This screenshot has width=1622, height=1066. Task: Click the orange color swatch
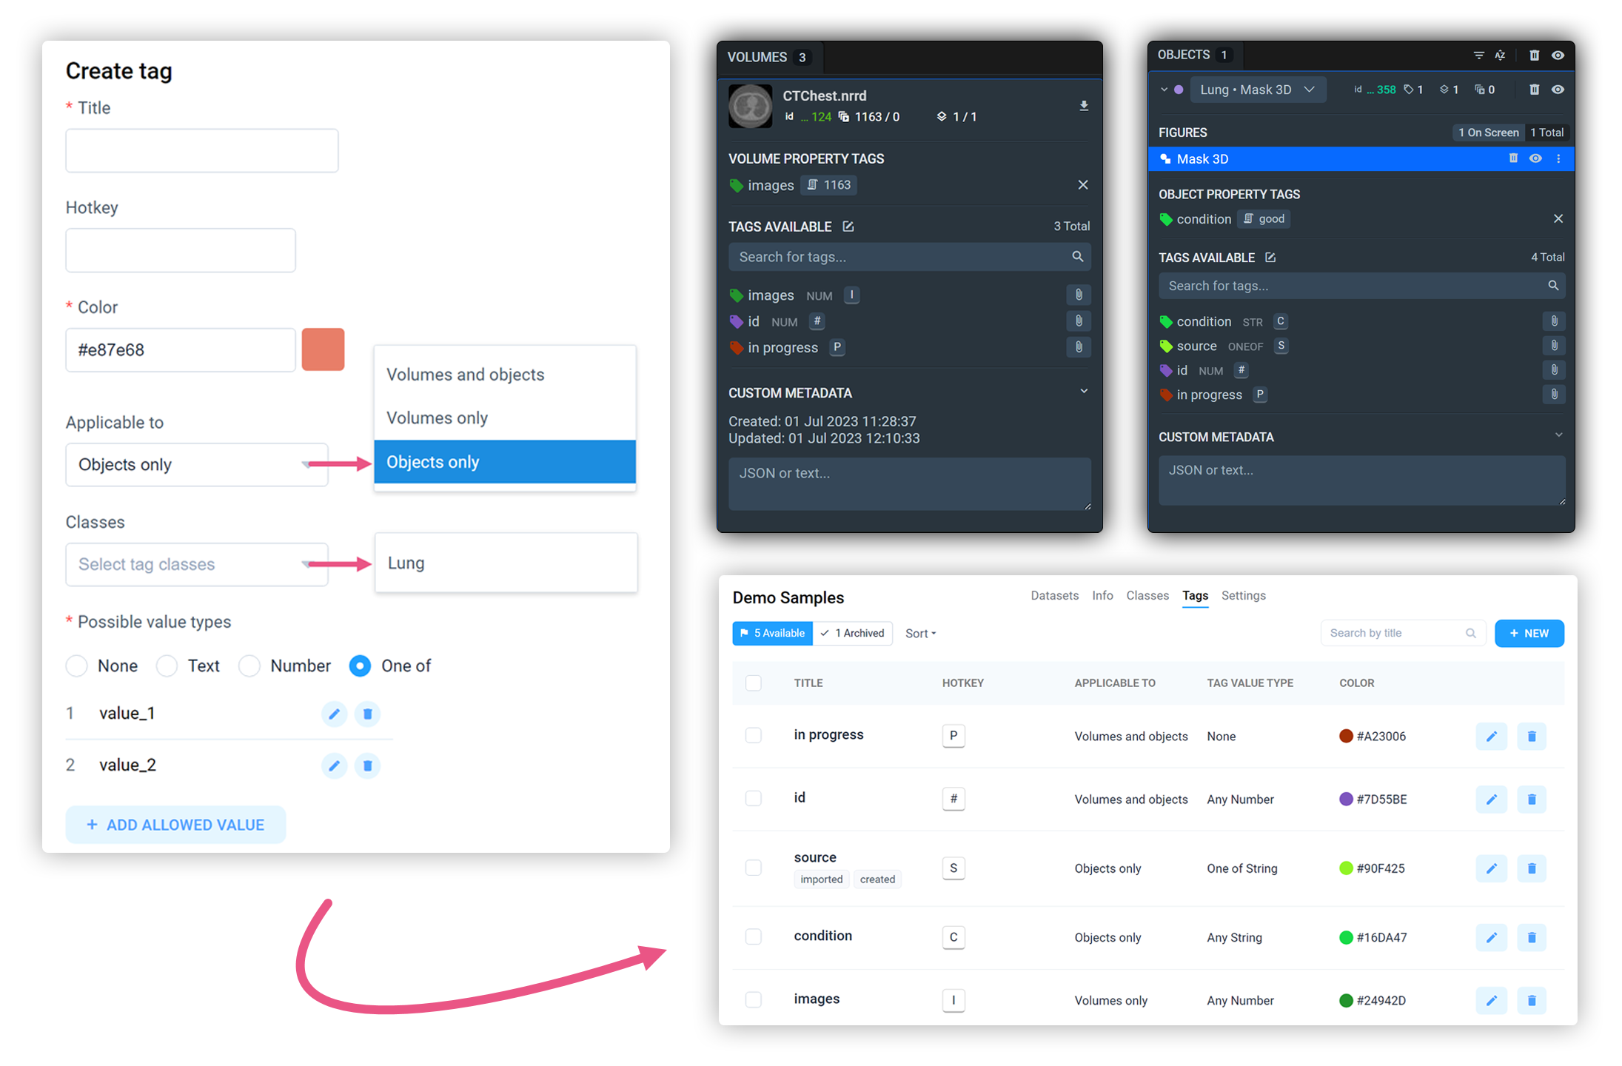[x=323, y=349]
